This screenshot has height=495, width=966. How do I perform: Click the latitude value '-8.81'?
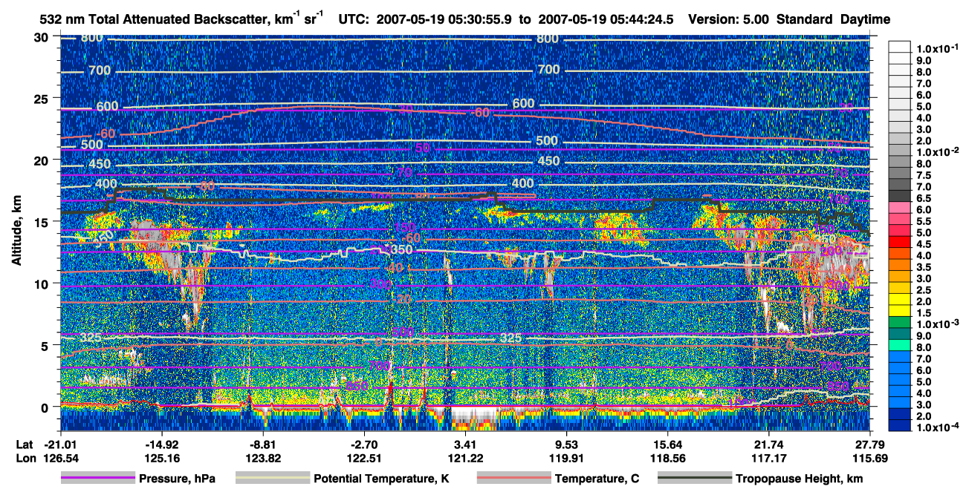pyautogui.click(x=263, y=444)
